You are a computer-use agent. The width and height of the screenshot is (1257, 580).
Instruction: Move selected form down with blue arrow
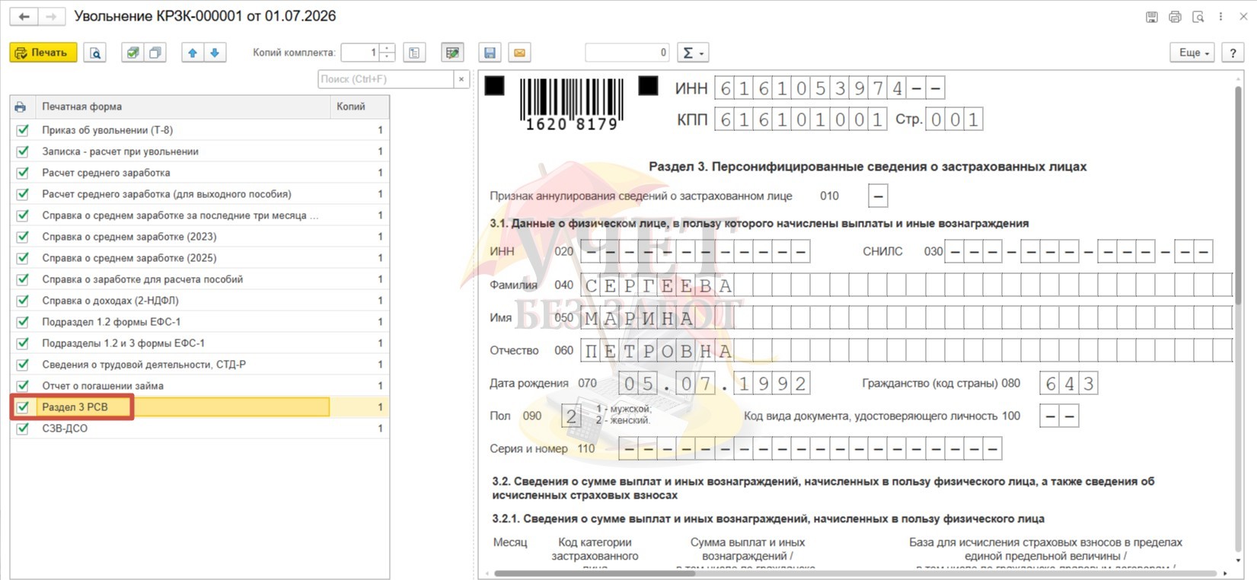click(215, 53)
